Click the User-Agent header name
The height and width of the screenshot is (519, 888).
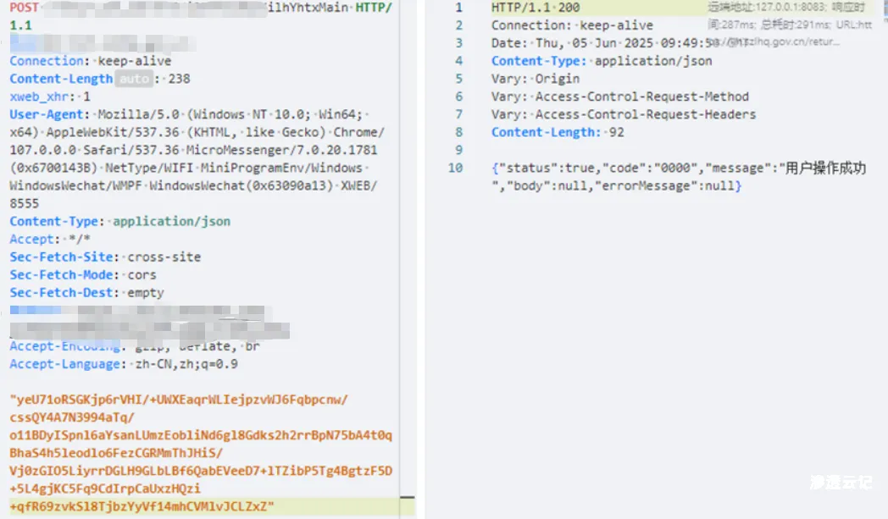pos(47,114)
